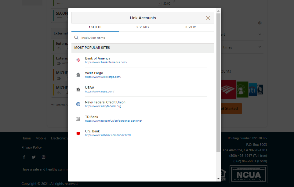The height and width of the screenshot is (187, 294).
Task: Choose Bank of America institution name
Action: (98, 58)
